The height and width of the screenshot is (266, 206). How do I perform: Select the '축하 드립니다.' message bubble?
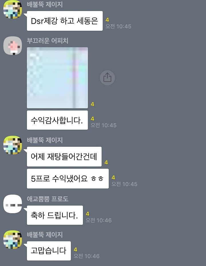[55, 215]
